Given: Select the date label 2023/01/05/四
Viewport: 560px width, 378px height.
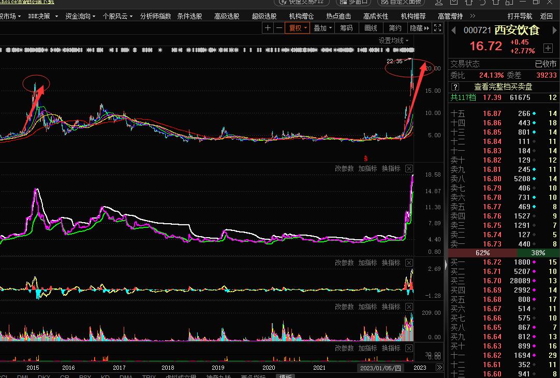Looking at the screenshot, I should coord(381,368).
